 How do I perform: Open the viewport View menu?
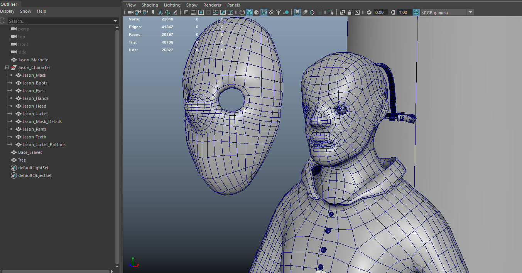coord(131,5)
